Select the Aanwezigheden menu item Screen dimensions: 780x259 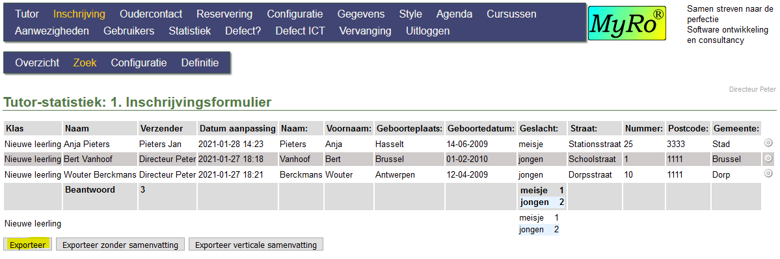[x=52, y=31]
